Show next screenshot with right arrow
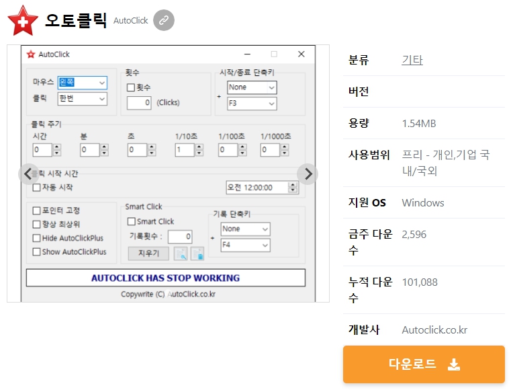 [308, 173]
